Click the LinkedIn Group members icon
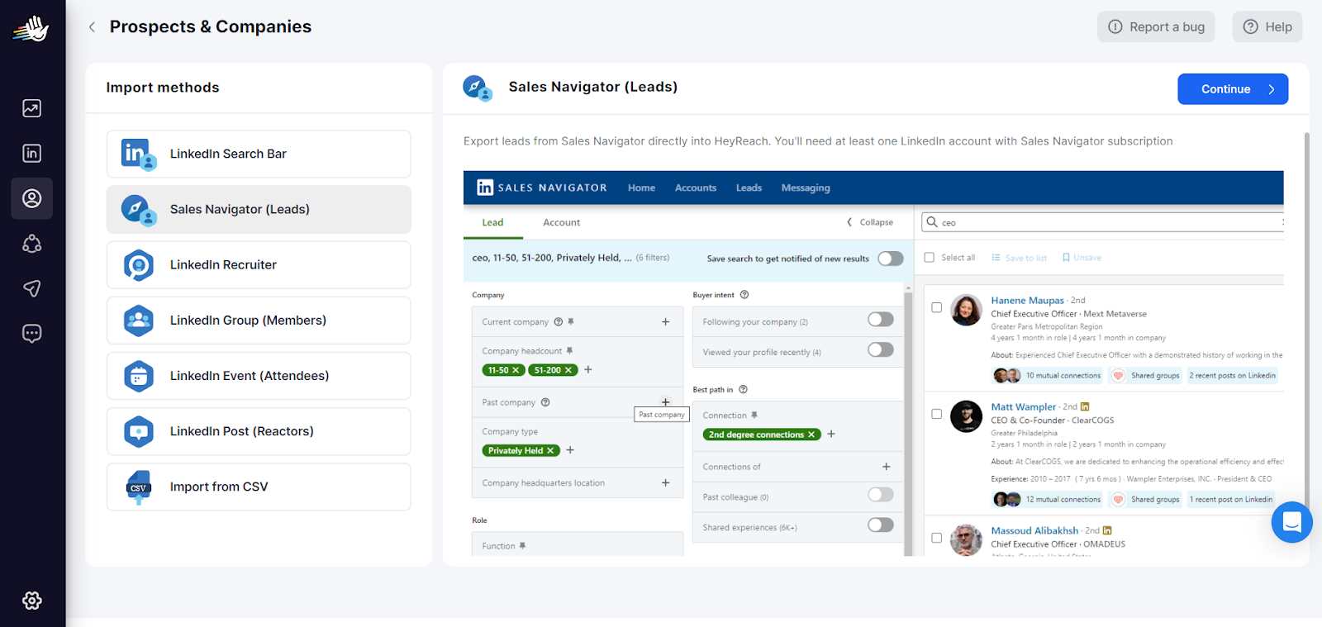1322x627 pixels. [x=138, y=321]
